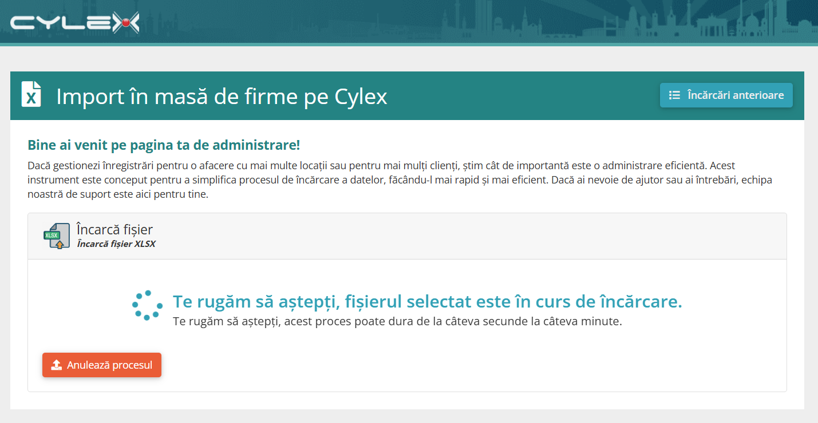Image resolution: width=818 pixels, height=423 pixels.
Task: Click the Bine ai venit welcome heading
Action: click(x=164, y=145)
